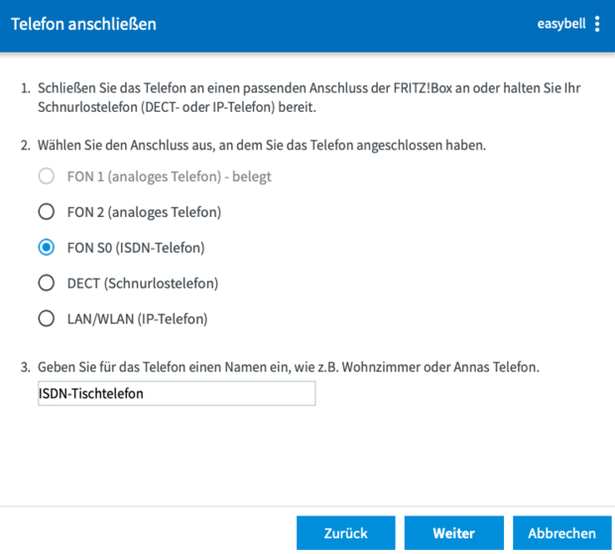Click the "DECT (Schnurlostelefon)" label text
Viewport: 615px width, 554px height.
point(142,283)
